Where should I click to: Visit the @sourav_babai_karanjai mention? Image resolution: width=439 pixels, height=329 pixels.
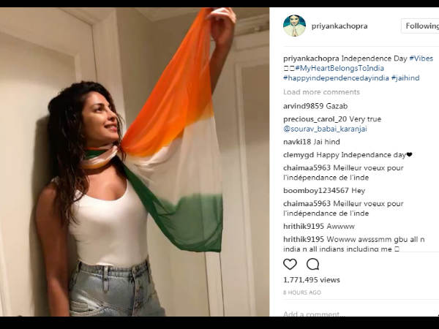tap(325, 129)
